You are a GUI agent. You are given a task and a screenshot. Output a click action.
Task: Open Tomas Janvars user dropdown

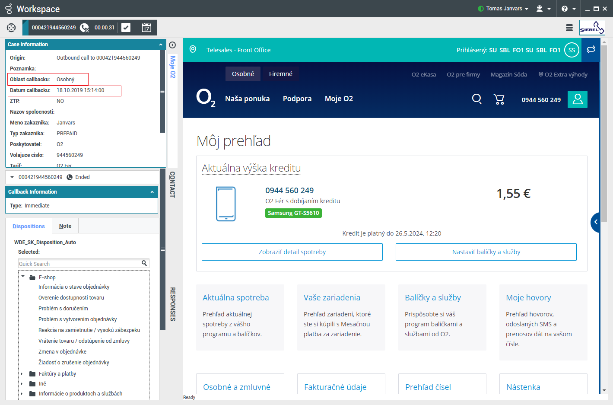point(503,9)
